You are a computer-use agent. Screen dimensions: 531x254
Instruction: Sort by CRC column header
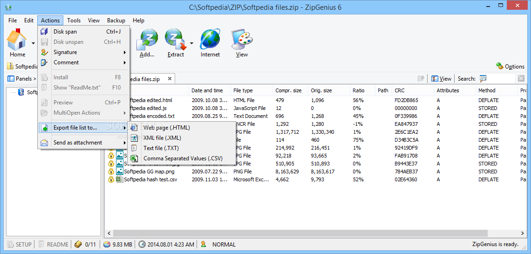(x=413, y=90)
